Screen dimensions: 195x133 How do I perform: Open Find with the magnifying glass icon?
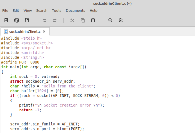click(110, 20)
